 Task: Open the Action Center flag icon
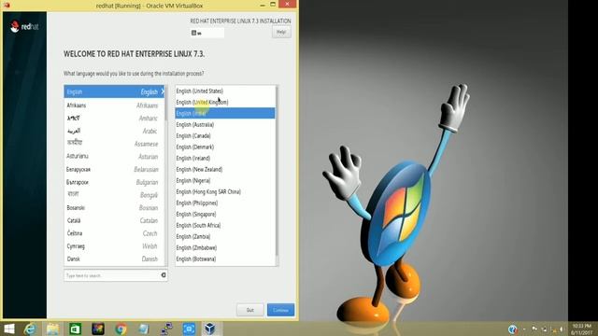534,329
